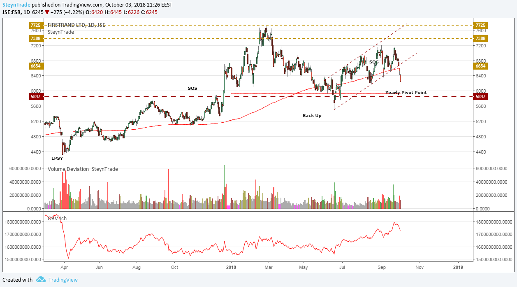Click the Volume Deviation_SteynTrade indicator label
517x287 pixels.
(83, 169)
